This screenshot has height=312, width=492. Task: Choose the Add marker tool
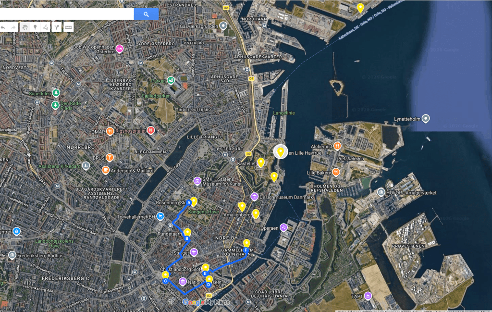click(35, 27)
